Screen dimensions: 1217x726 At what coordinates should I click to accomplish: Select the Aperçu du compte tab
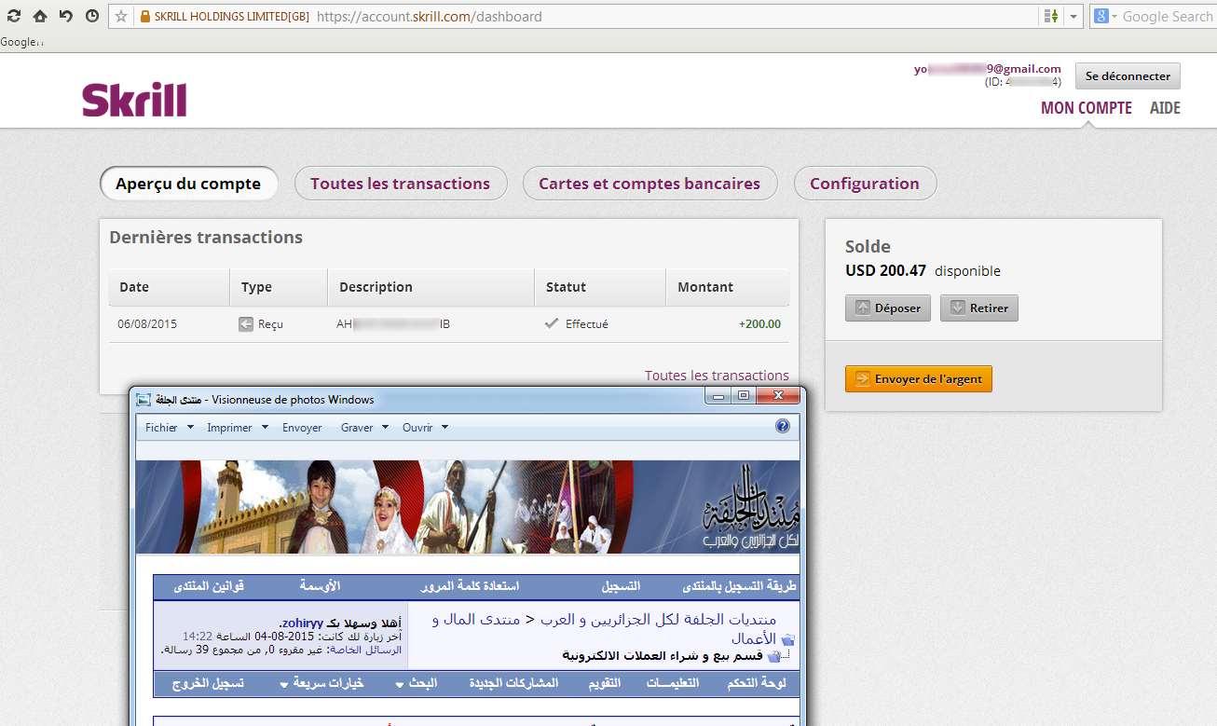coord(188,184)
